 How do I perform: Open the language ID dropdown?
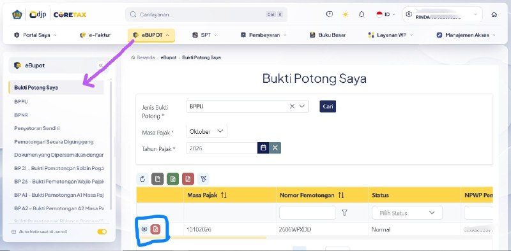(386, 14)
